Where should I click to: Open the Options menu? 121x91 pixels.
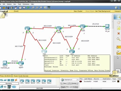pyautogui.click(x=9, y=4)
